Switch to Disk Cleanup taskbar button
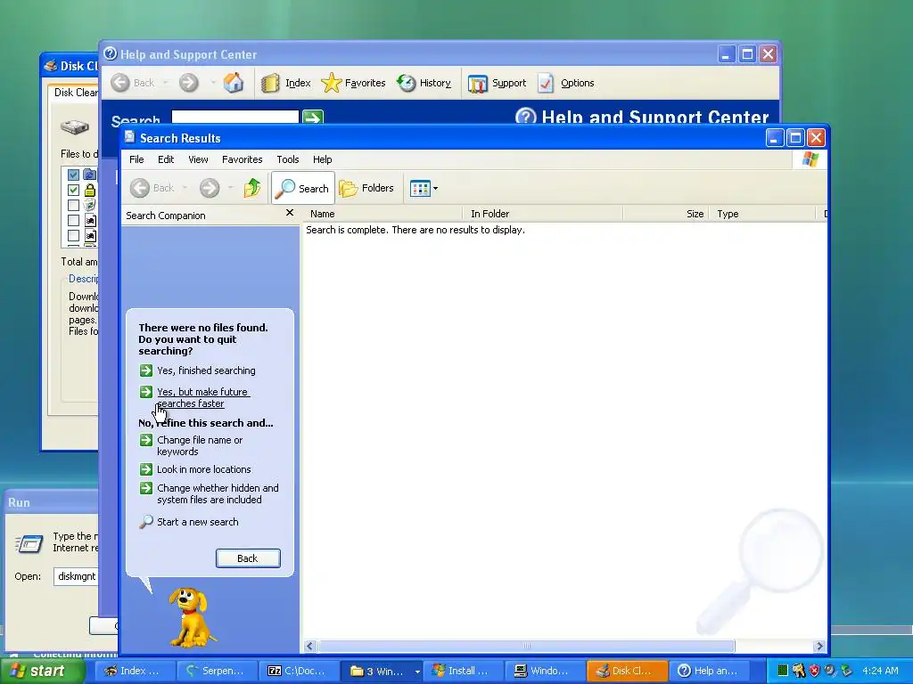Viewport: 913px width, 684px height. [x=627, y=671]
